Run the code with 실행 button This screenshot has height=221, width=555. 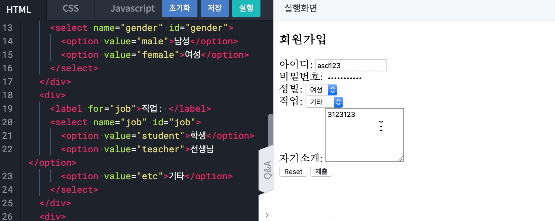[x=246, y=8]
